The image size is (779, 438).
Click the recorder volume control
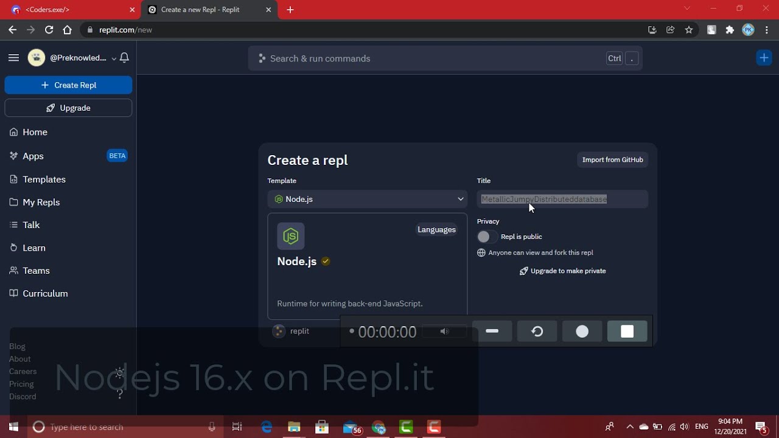pos(444,332)
